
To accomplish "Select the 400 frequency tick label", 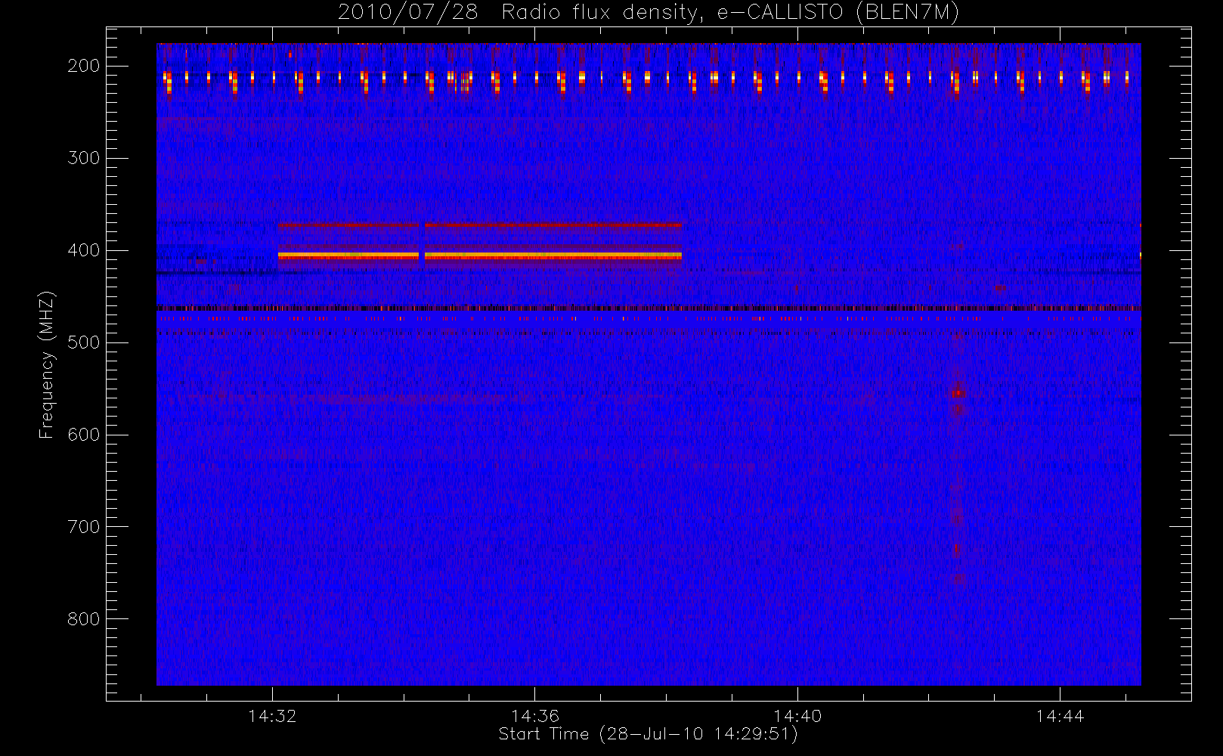I will click(x=84, y=250).
